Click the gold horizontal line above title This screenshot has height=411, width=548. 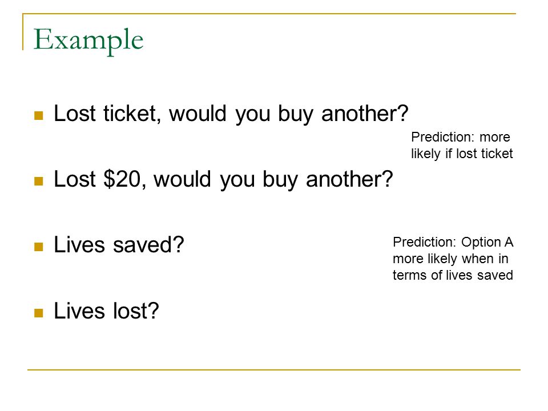[x=269, y=14]
